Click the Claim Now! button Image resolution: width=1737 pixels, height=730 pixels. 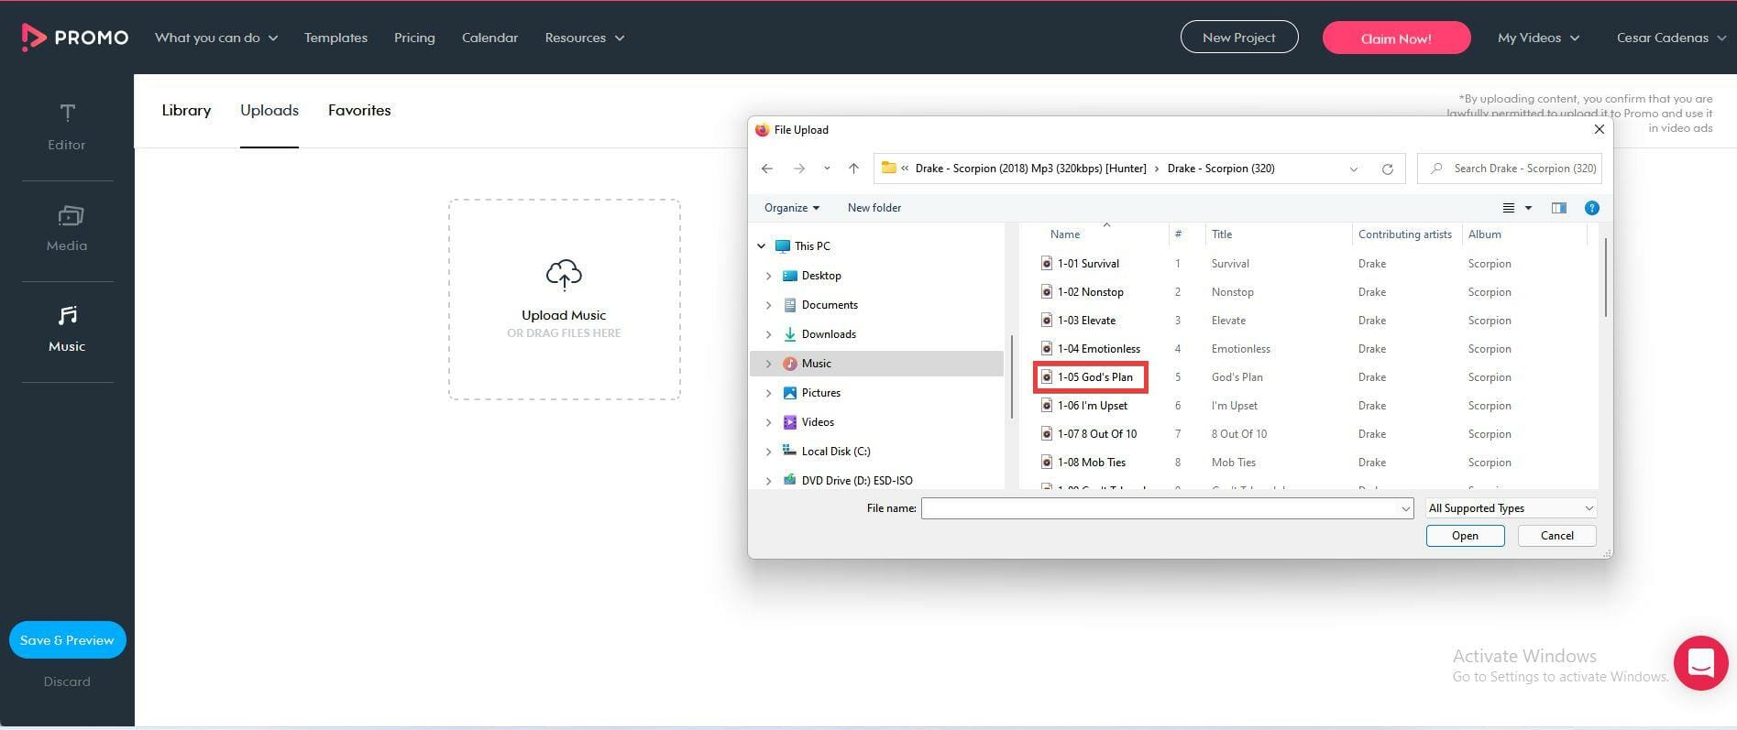click(x=1395, y=38)
